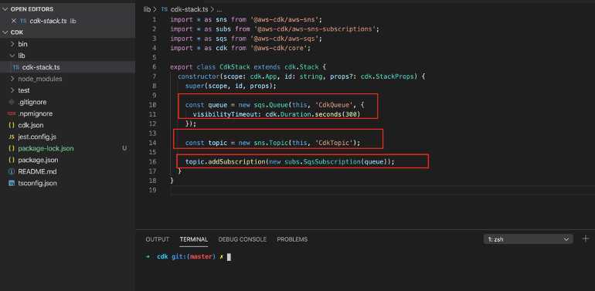Viewport: 595px width, 291px height.
Task: Click 'CdkQueue' string on line 10
Action: (334, 104)
